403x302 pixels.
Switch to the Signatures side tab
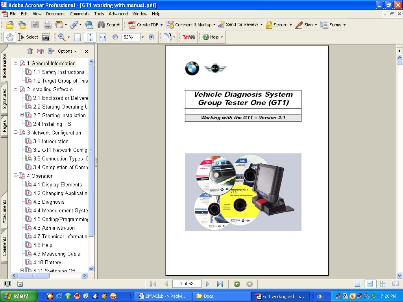(4, 99)
